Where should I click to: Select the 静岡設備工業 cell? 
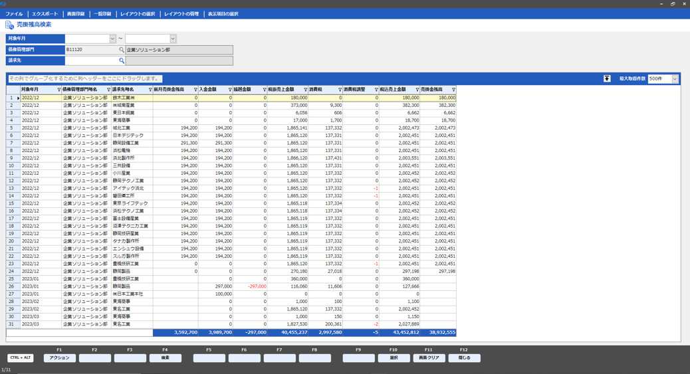pyautogui.click(x=132, y=143)
